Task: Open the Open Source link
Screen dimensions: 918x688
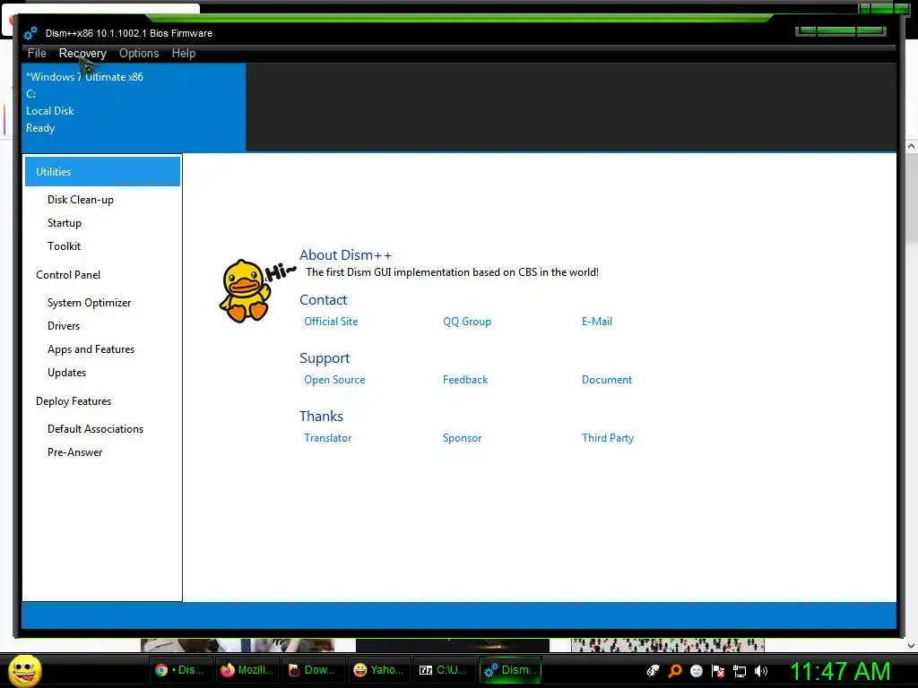Action: [334, 380]
